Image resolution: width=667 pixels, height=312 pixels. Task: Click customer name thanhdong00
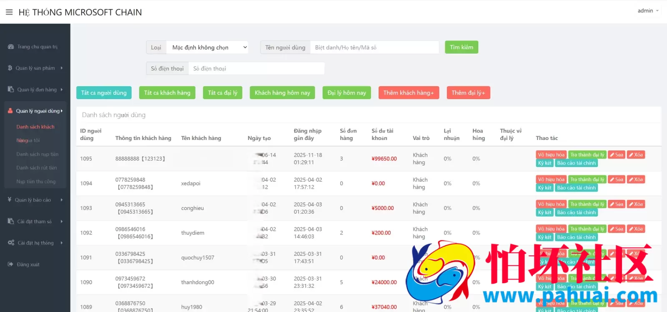tap(198, 282)
